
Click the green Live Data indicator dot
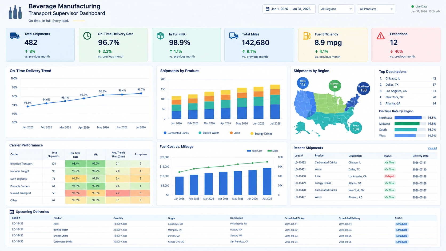click(x=413, y=6)
